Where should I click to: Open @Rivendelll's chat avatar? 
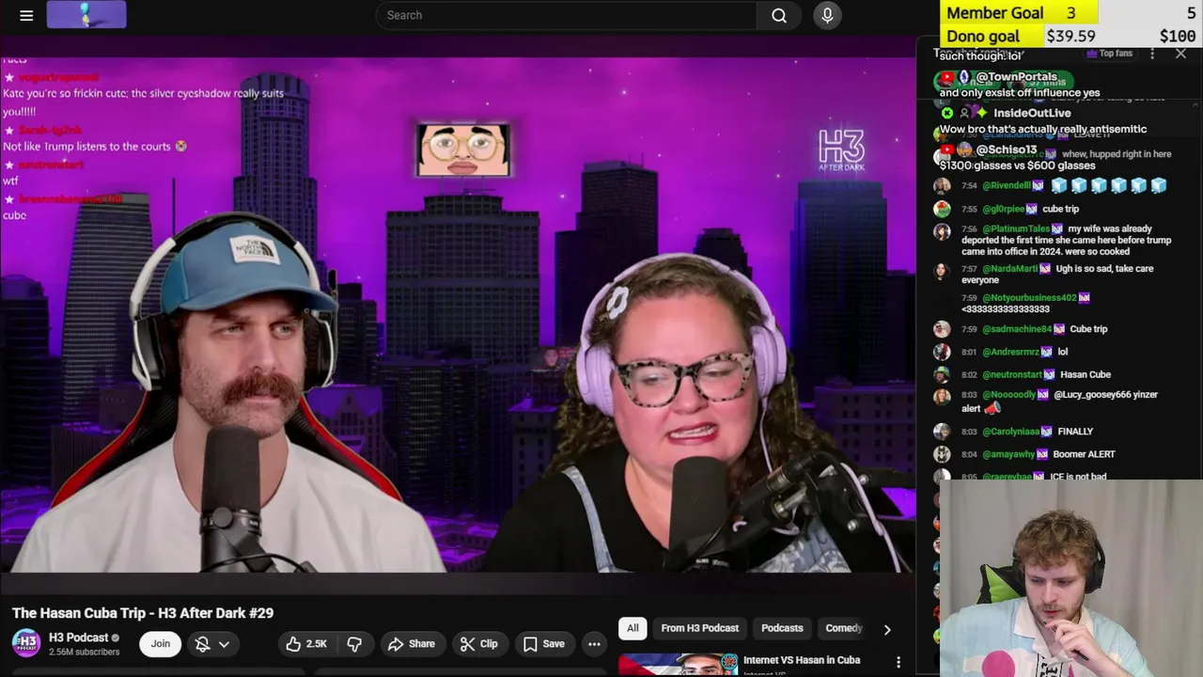point(941,186)
